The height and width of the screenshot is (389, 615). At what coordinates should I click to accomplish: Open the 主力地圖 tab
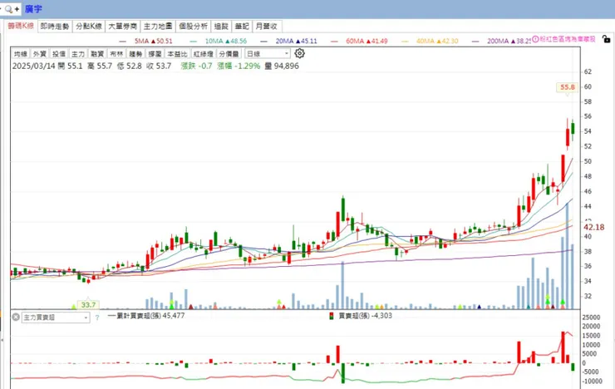(158, 27)
